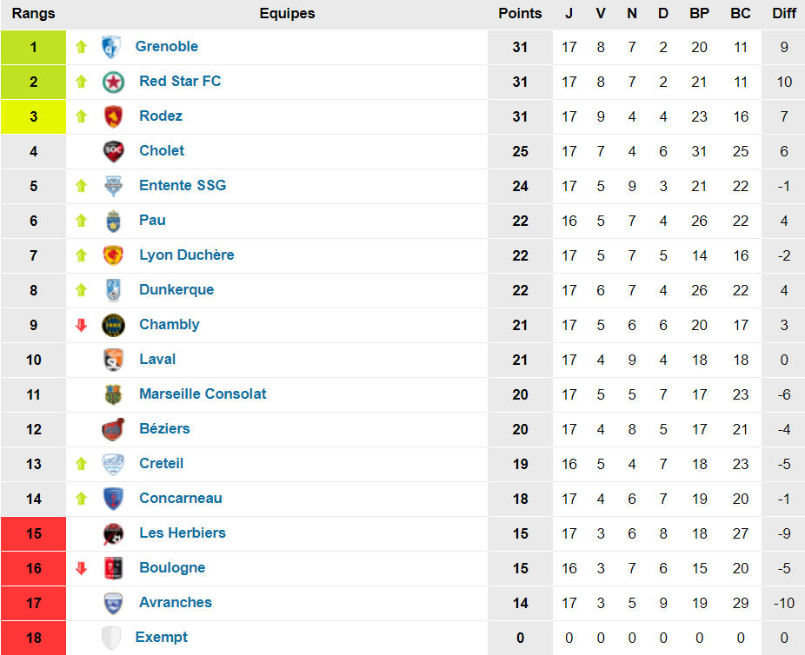Click the green up arrow beside Pau
805x655 pixels.
click(82, 221)
